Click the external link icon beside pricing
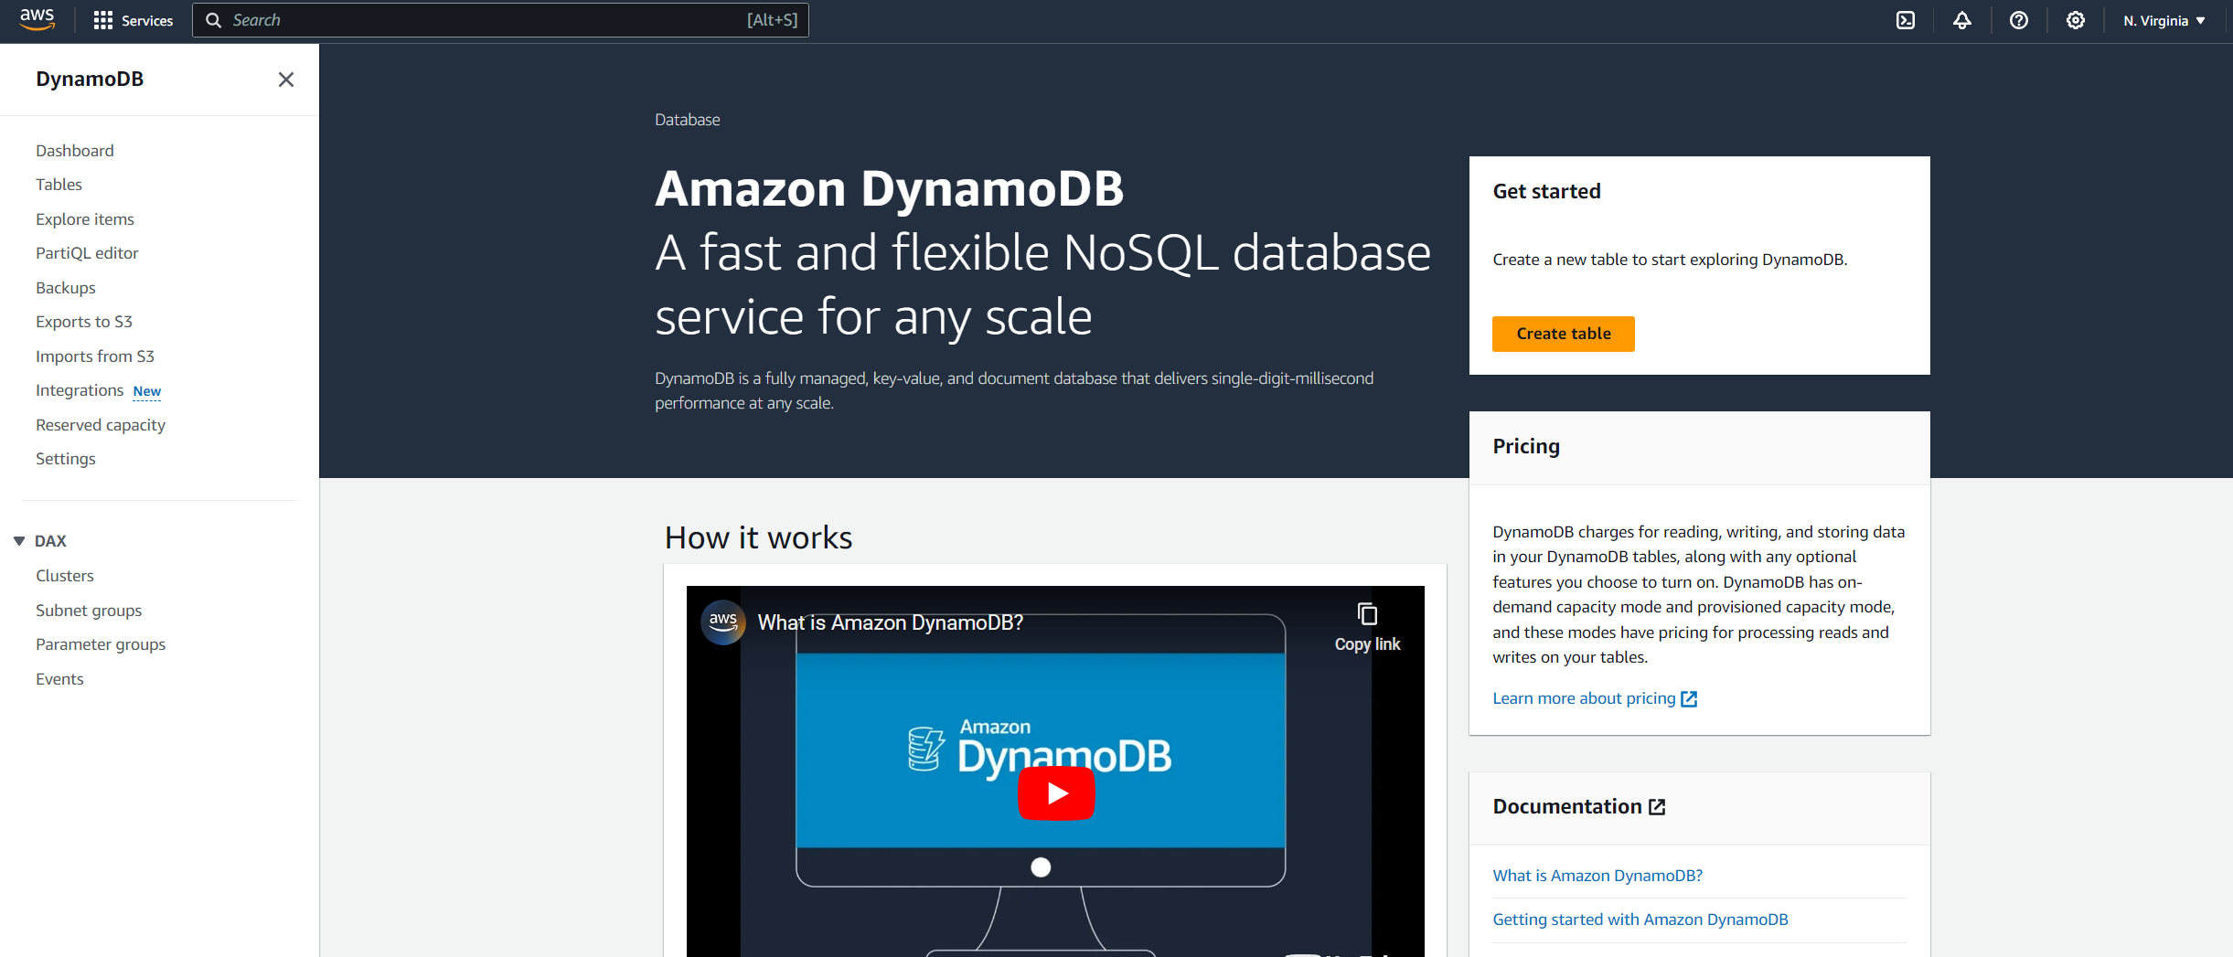The height and width of the screenshot is (957, 2233). coord(1689,699)
